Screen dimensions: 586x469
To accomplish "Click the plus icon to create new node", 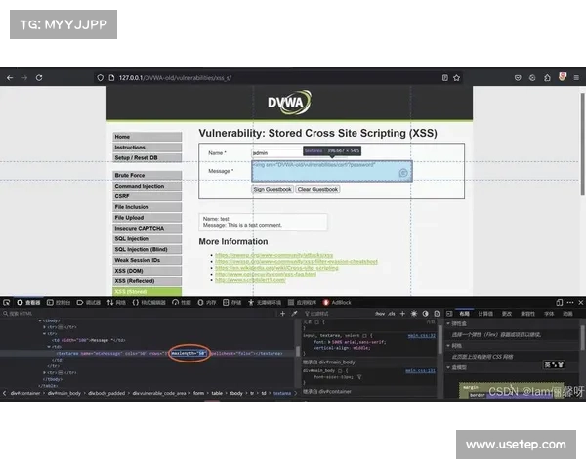I will click(282, 314).
